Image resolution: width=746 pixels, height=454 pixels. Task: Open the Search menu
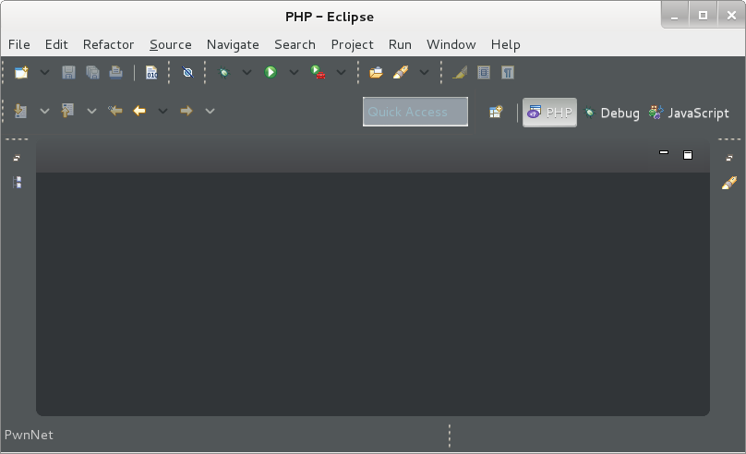point(295,44)
